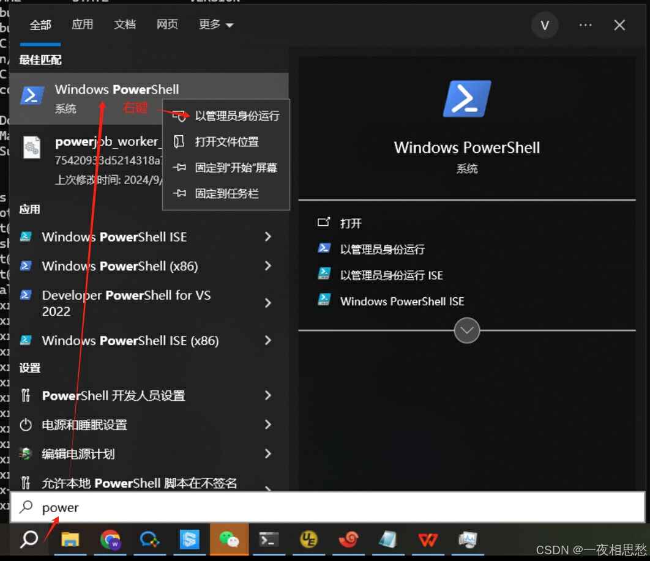
Task: Click the taskbar search magnifier icon
Action: (29, 540)
